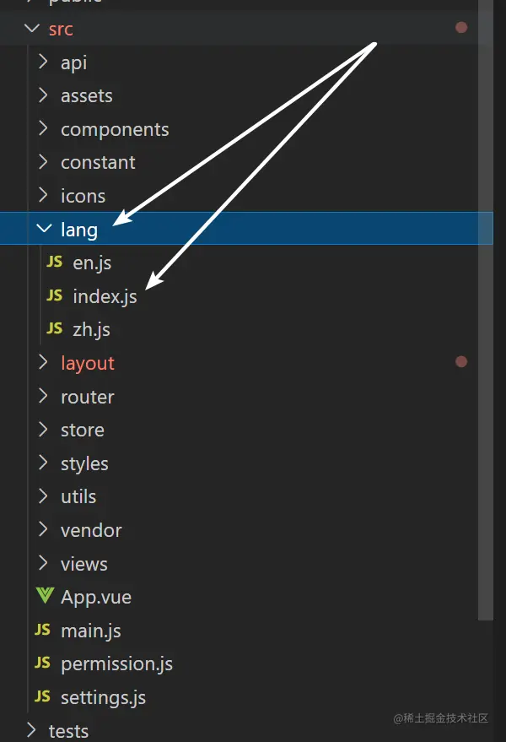The image size is (506, 742).
Task: Click the JS icon beside settings.js
Action: coord(42,697)
